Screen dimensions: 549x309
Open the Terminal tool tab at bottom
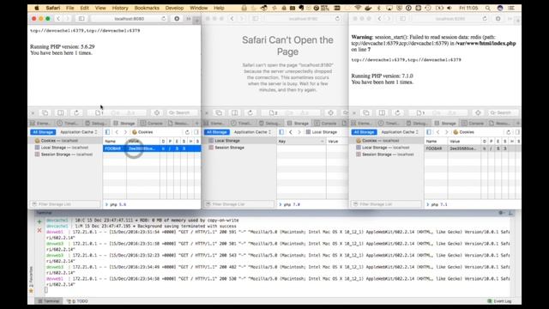pyautogui.click(x=49, y=301)
